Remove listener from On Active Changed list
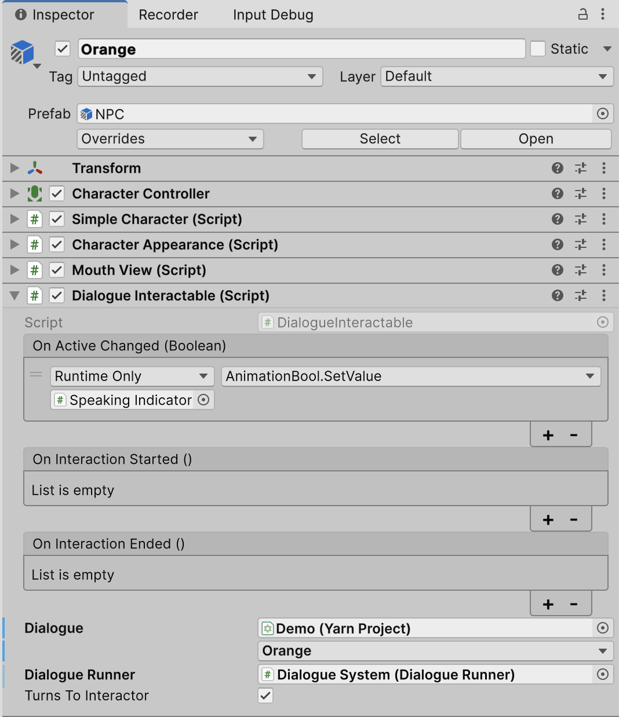This screenshot has height=717, width=619. click(x=574, y=435)
